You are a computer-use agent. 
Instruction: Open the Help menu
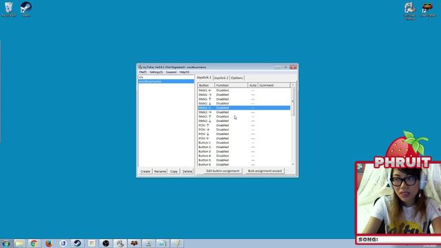(184, 72)
